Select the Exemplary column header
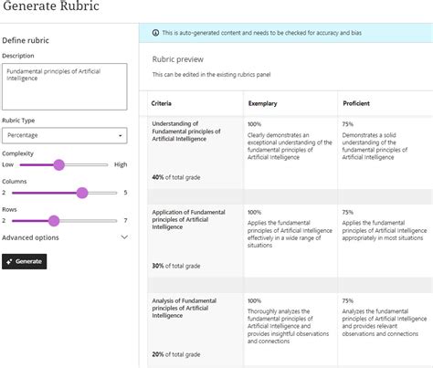This screenshot has width=433, height=368. pyautogui.click(x=262, y=103)
